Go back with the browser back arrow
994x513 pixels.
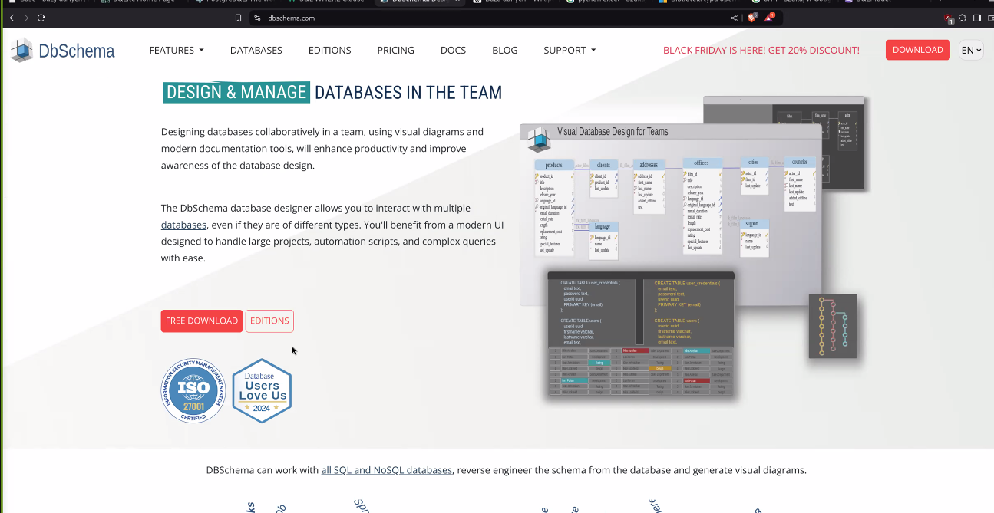pos(12,18)
